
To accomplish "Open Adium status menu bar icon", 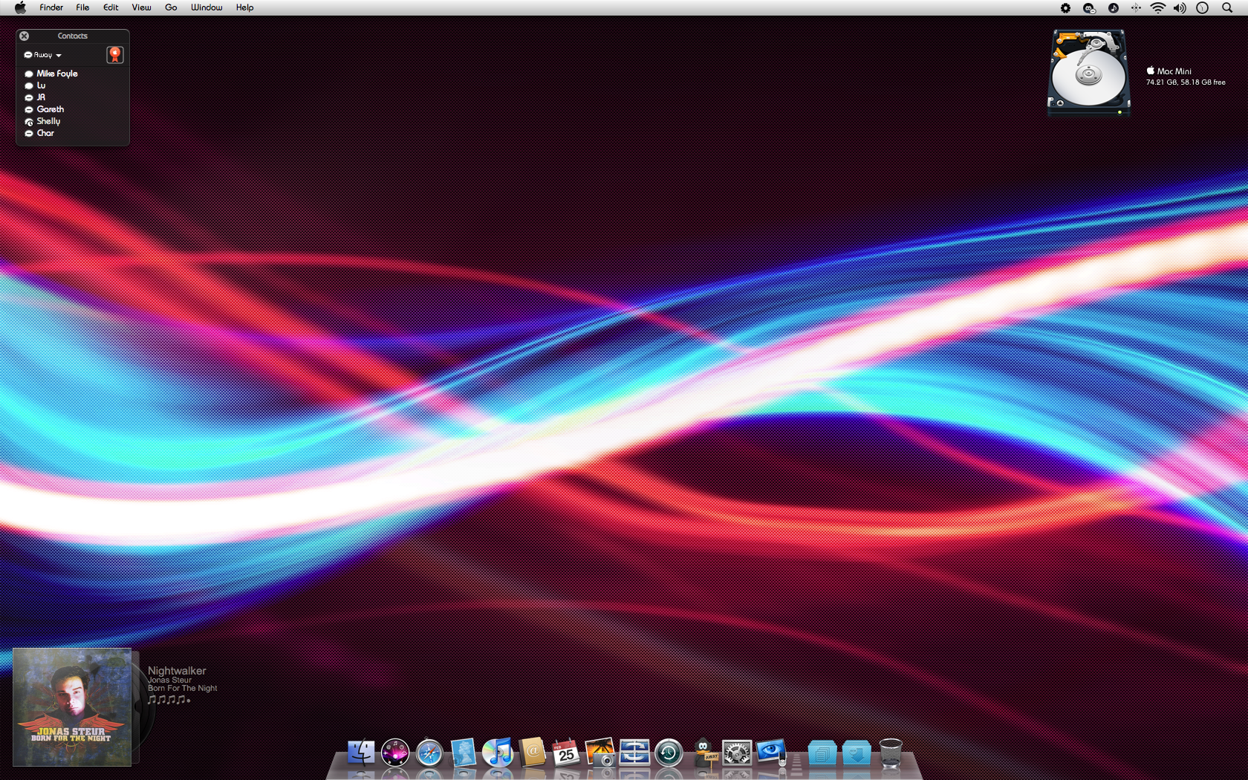I will 1089,7.
